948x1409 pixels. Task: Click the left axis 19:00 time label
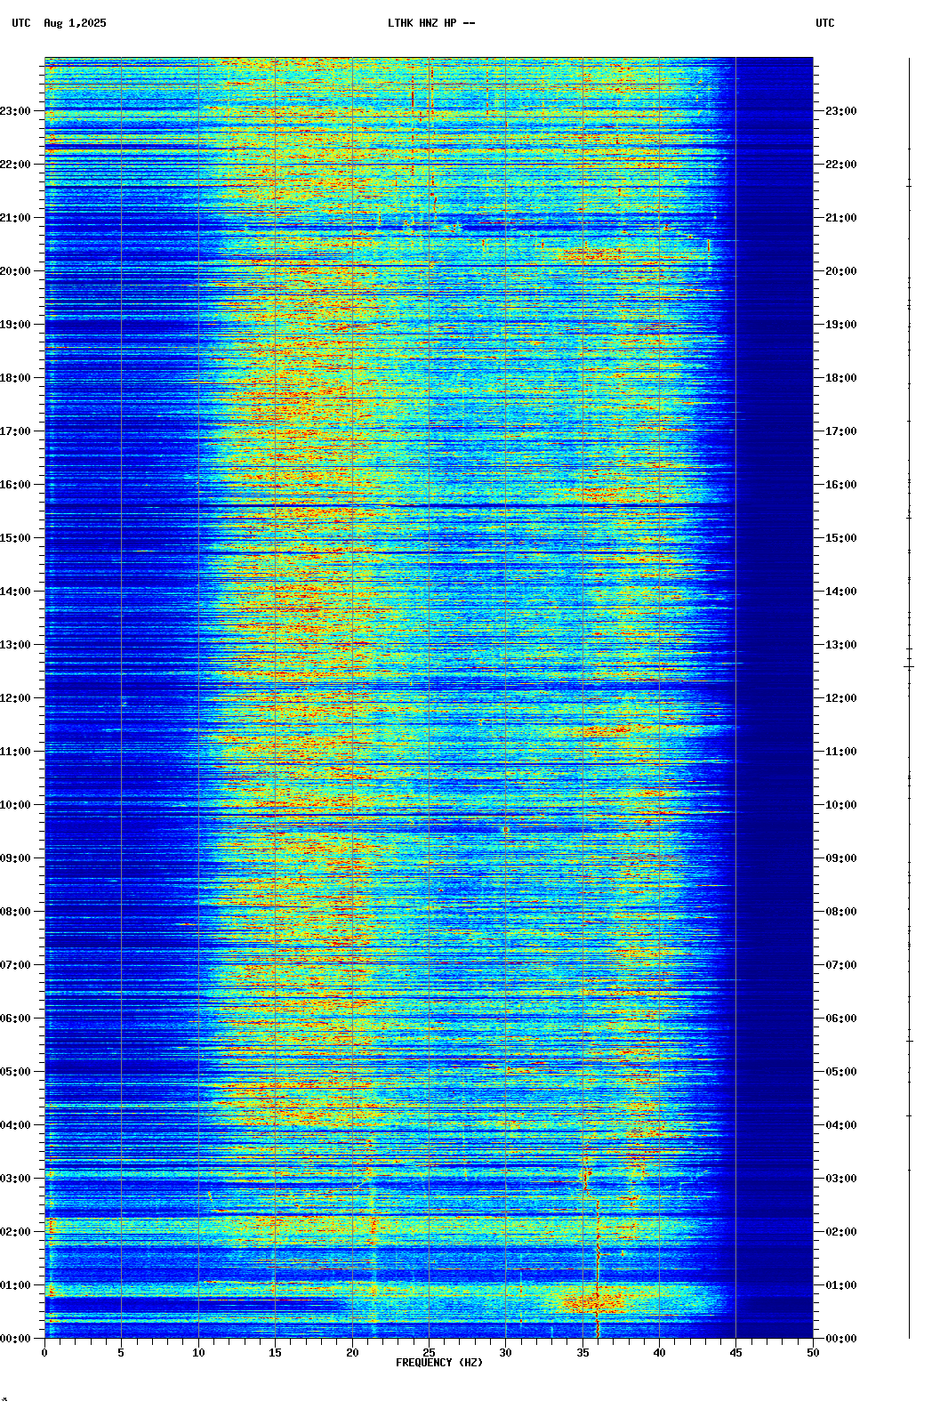(x=15, y=325)
